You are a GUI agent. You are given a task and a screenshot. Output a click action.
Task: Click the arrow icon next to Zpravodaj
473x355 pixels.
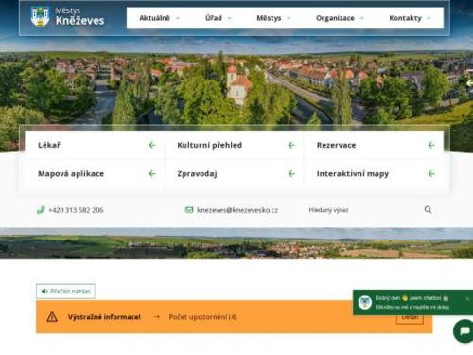291,174
